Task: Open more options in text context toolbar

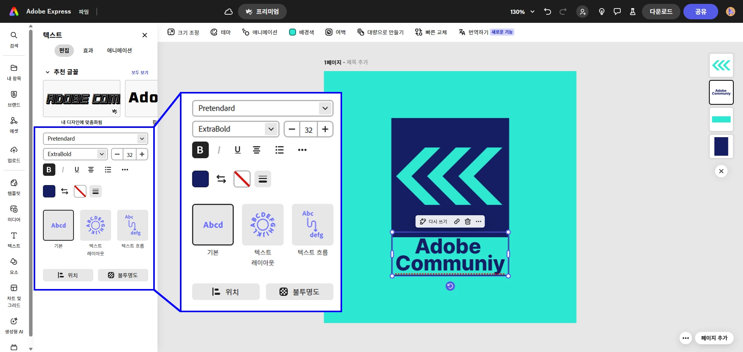Action: click(x=479, y=221)
